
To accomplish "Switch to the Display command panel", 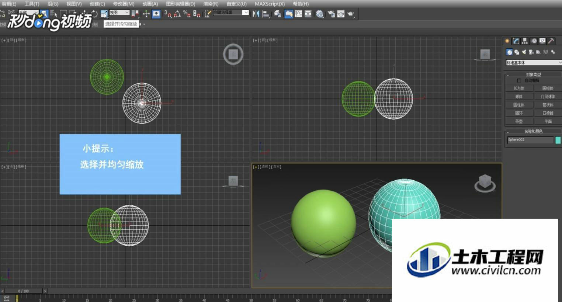I will (x=542, y=41).
